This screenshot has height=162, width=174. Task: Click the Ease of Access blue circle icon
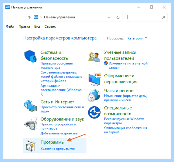(94, 112)
